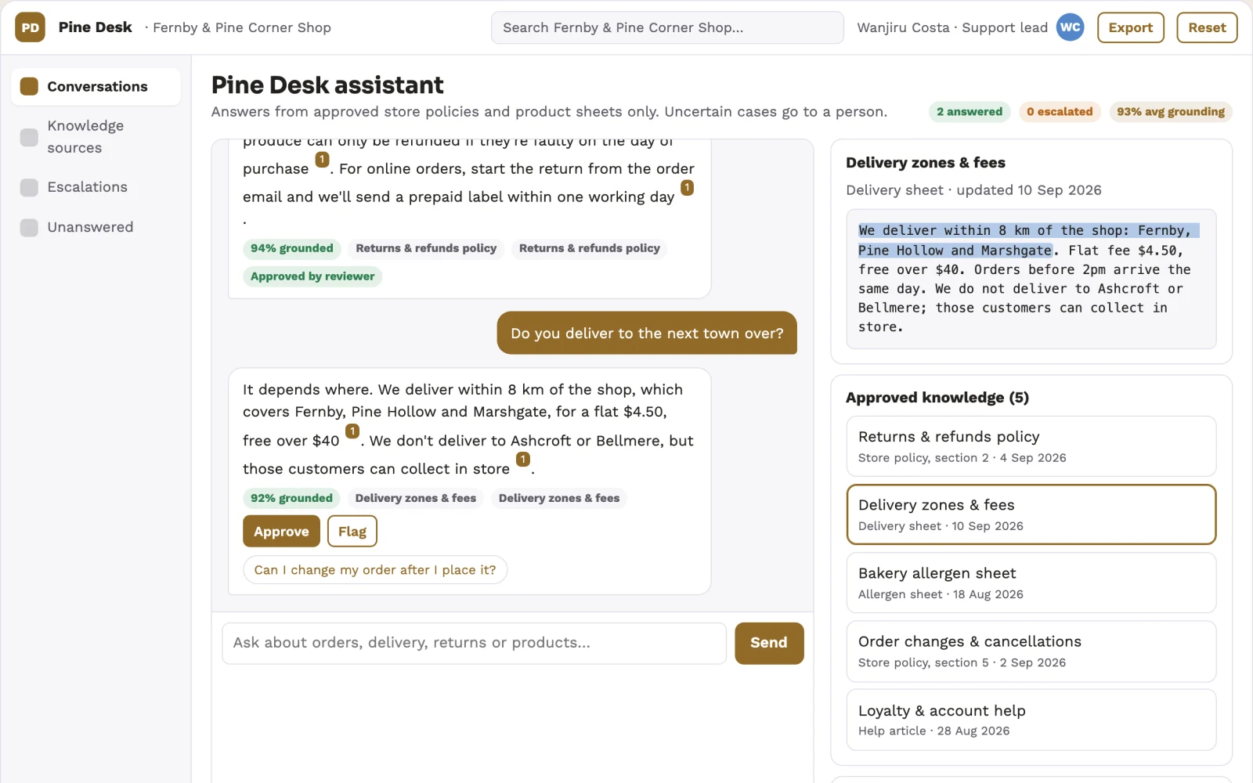The image size is (1253, 783).
Task: Click the 'Approved by reviewer' badge
Action: (x=312, y=276)
